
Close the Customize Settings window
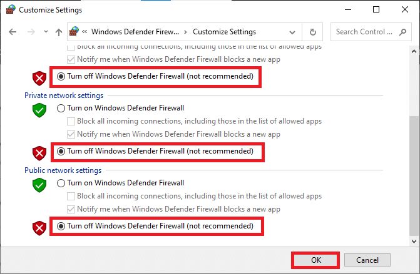tap(405, 9)
